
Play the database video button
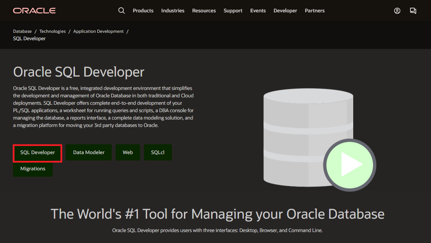pyautogui.click(x=349, y=165)
